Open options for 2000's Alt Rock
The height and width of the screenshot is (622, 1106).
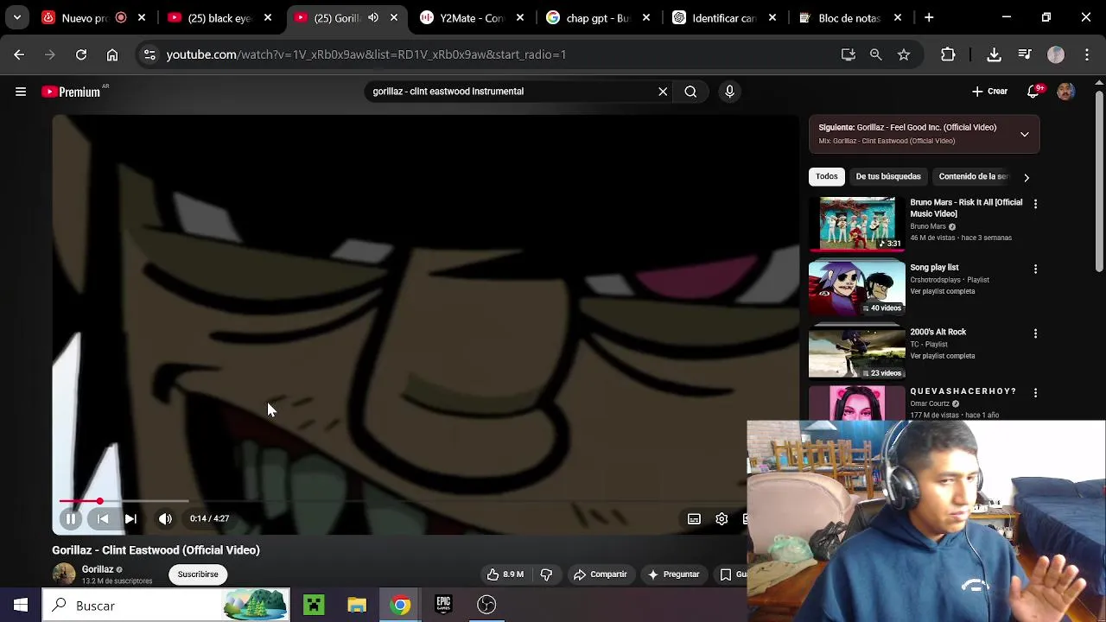tap(1035, 333)
